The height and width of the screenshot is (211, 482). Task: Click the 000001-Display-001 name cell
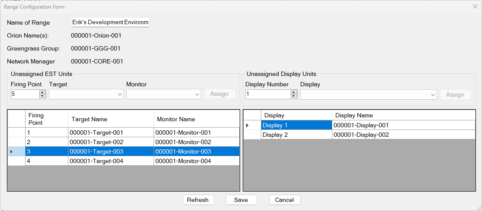(x=362, y=125)
